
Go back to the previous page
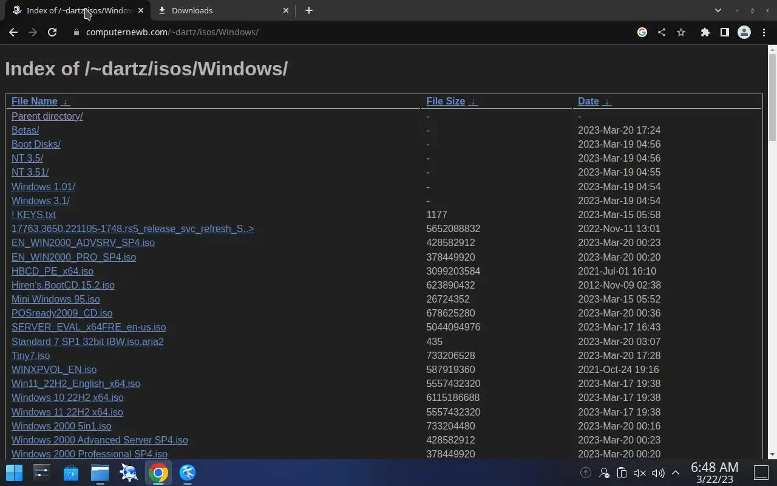13,32
